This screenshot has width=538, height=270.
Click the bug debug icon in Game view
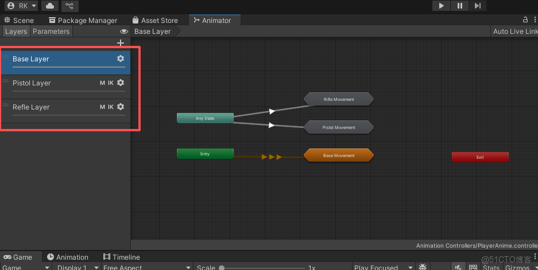pos(423,267)
